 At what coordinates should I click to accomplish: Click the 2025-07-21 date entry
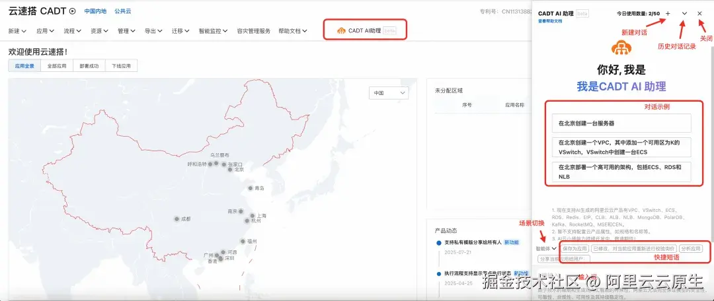[x=457, y=252]
